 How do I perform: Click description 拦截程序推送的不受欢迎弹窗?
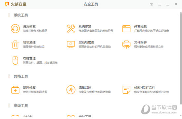tap(152, 31)
